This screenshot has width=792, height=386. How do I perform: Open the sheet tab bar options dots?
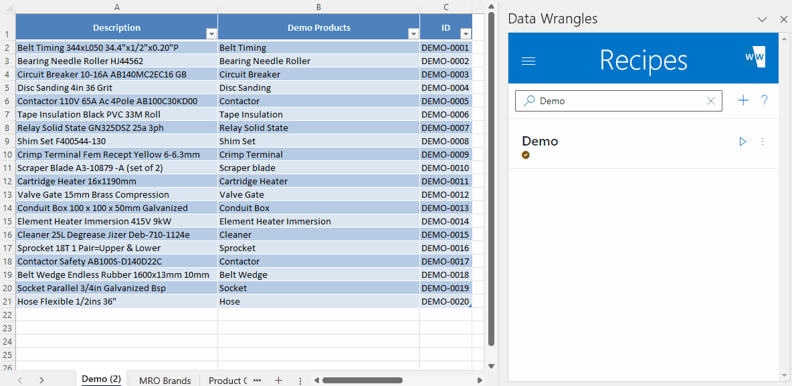pyautogui.click(x=300, y=381)
